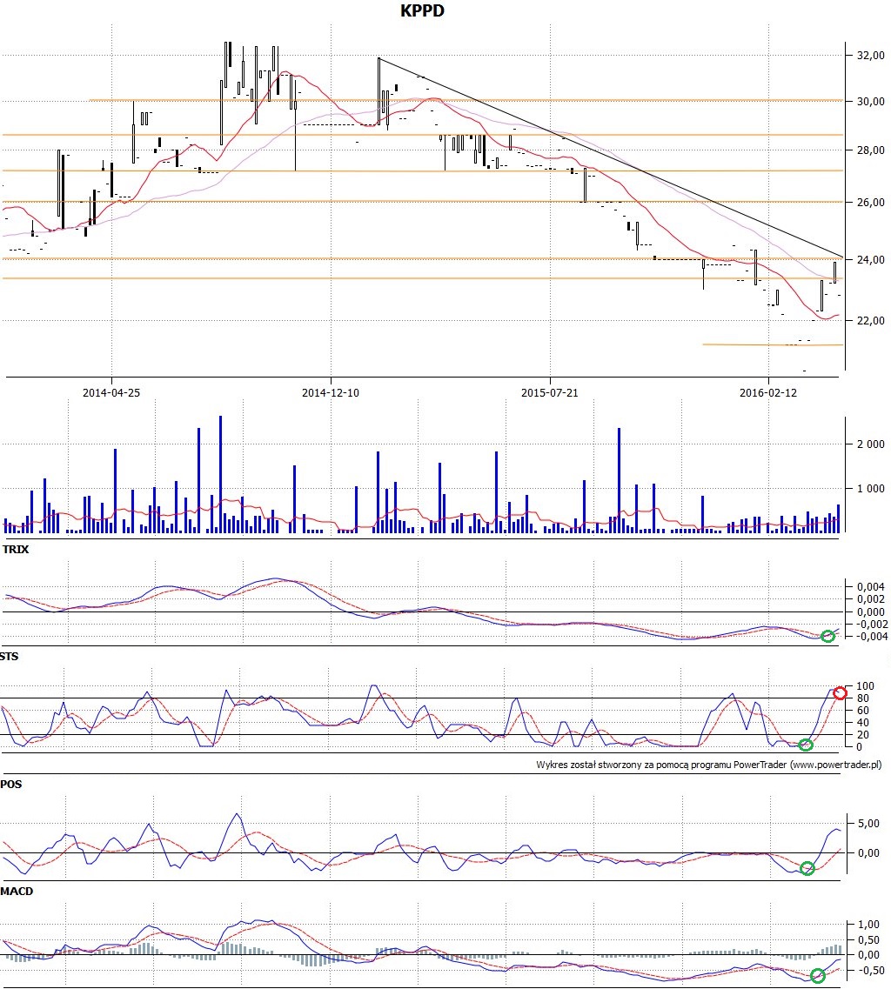Click the 0,004 value on TRIX axis
The width and height of the screenshot is (891, 989).
[871, 586]
